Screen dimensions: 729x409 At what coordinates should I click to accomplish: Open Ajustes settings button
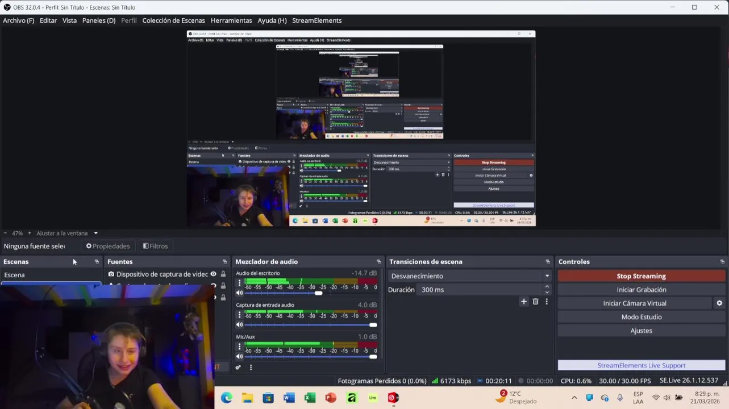pyautogui.click(x=641, y=331)
